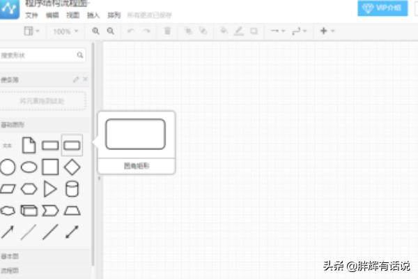Select the step chevron shape
The height and width of the screenshot is (279, 418).
[50, 211]
